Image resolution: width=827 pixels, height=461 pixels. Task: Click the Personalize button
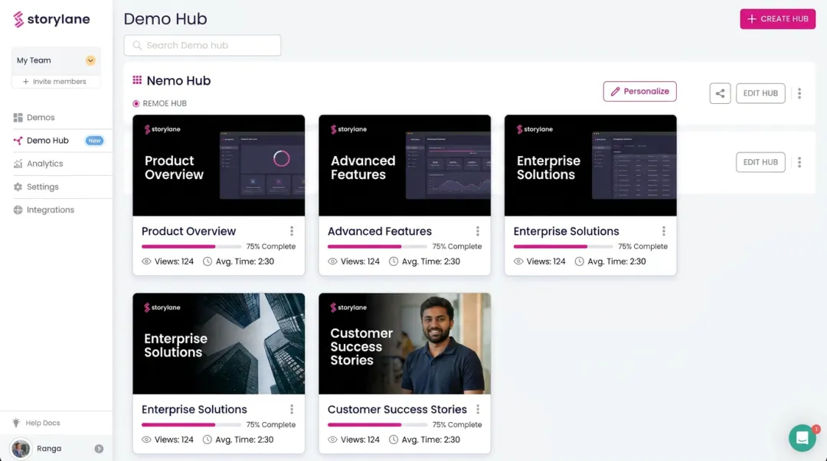[x=639, y=91]
